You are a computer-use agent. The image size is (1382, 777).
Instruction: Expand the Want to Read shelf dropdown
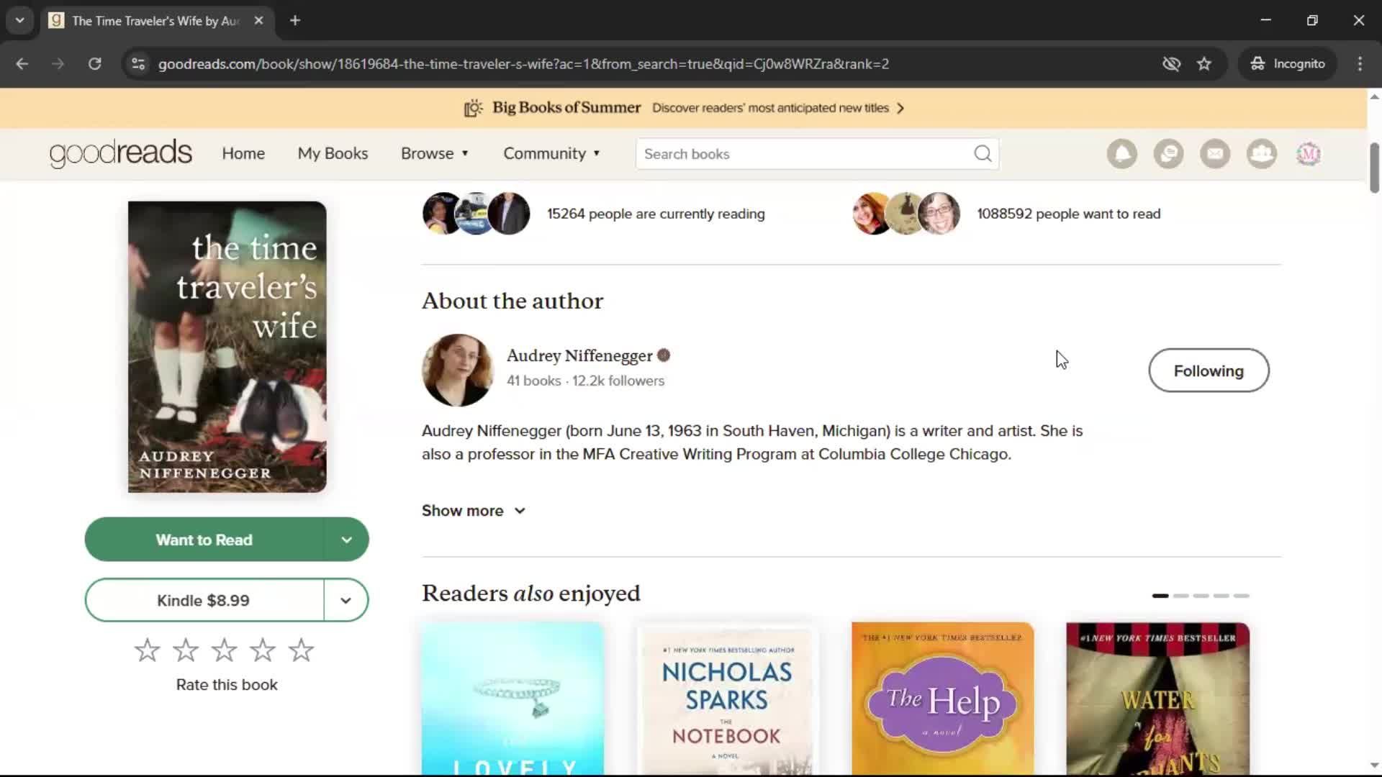tap(346, 540)
